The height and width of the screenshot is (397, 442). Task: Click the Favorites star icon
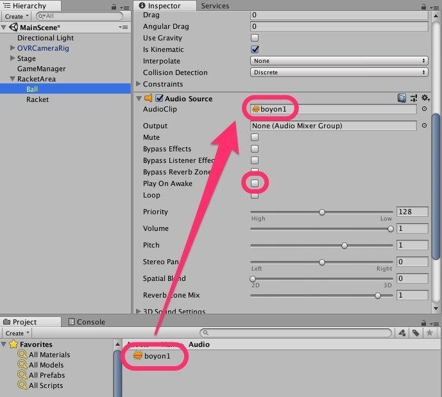click(13, 344)
